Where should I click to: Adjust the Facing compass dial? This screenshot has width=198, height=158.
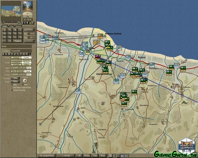click(25, 81)
